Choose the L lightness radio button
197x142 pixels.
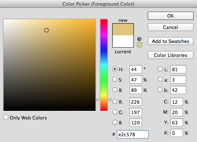[x=160, y=69]
